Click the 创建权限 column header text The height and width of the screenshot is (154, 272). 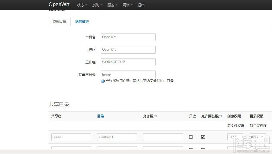[234, 116]
